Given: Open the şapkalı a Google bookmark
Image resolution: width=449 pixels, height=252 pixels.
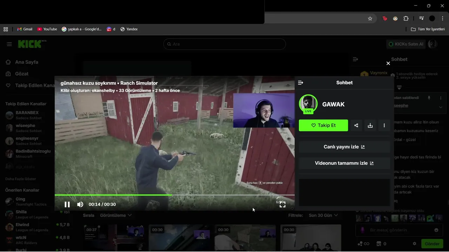Looking at the screenshot, I should click(x=82, y=29).
